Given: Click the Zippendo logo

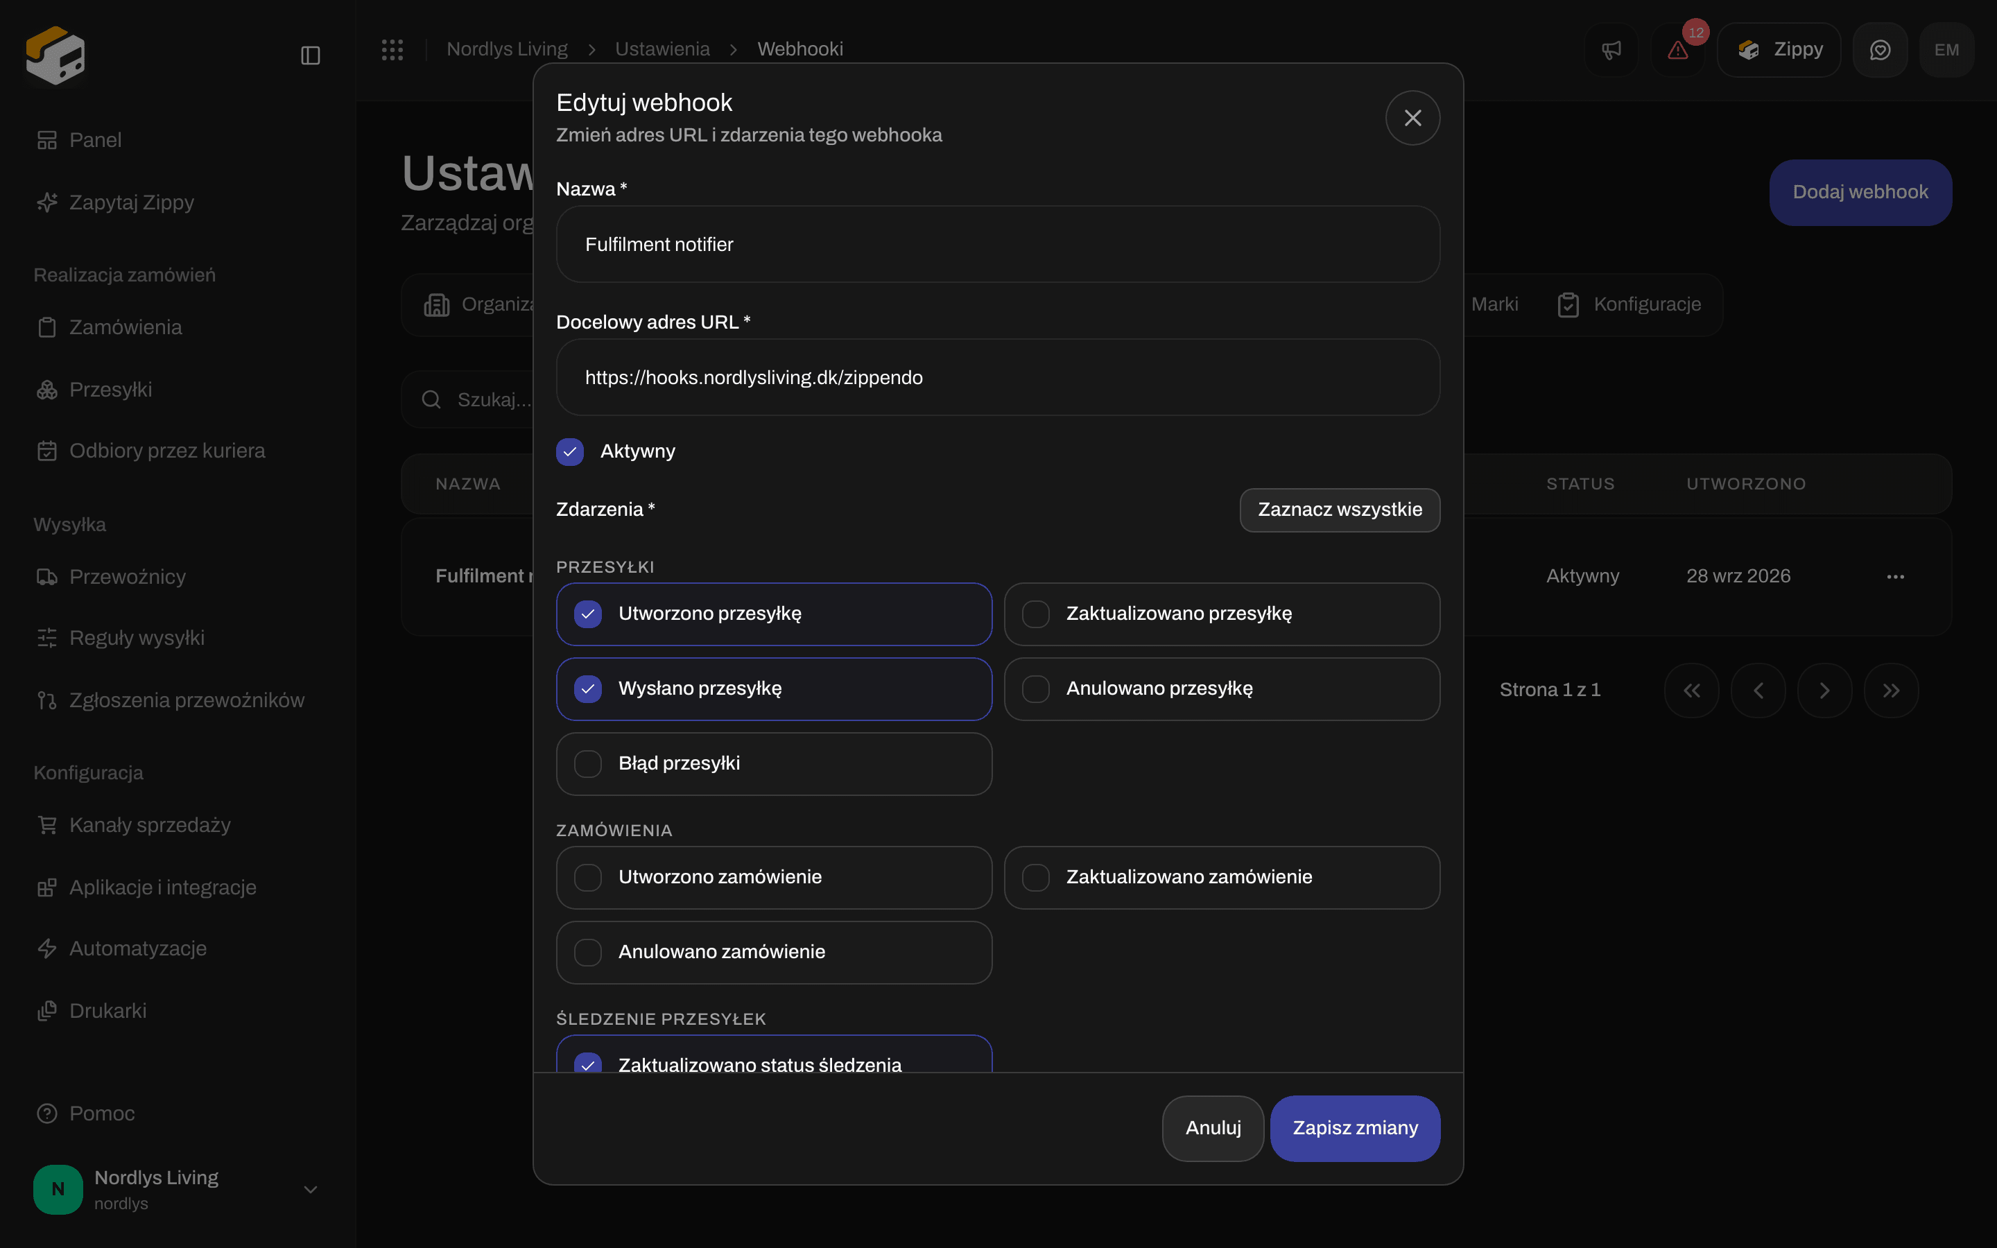Looking at the screenshot, I should (x=55, y=55).
